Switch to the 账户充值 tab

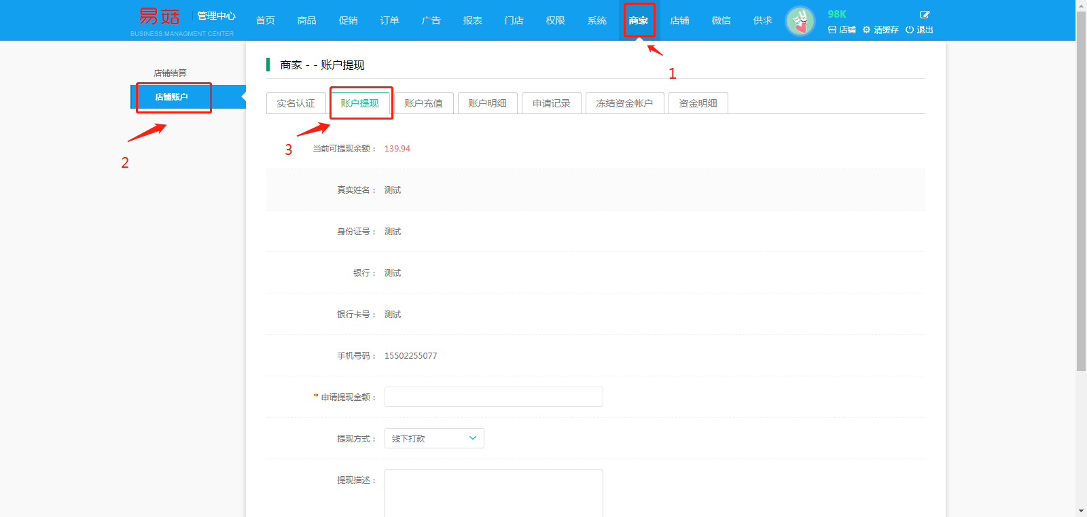point(424,103)
